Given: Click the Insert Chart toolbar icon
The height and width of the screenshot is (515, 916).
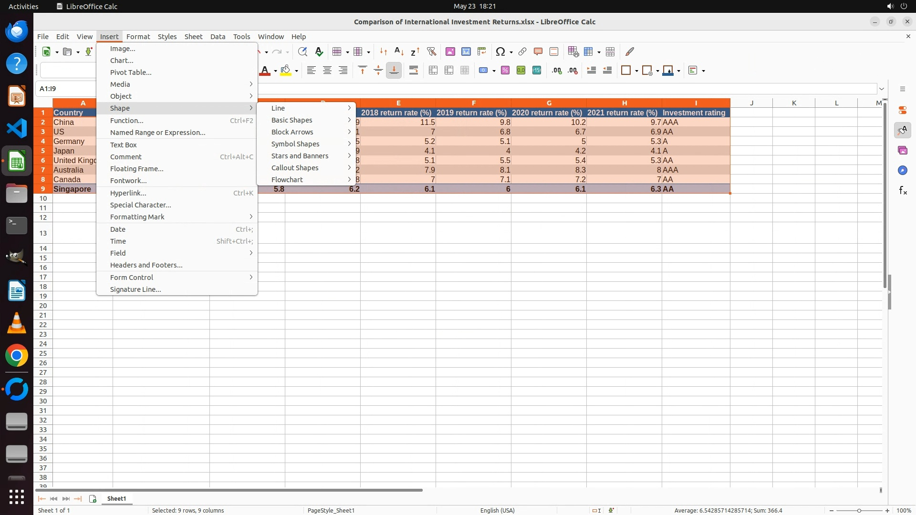Looking at the screenshot, I should [466, 51].
